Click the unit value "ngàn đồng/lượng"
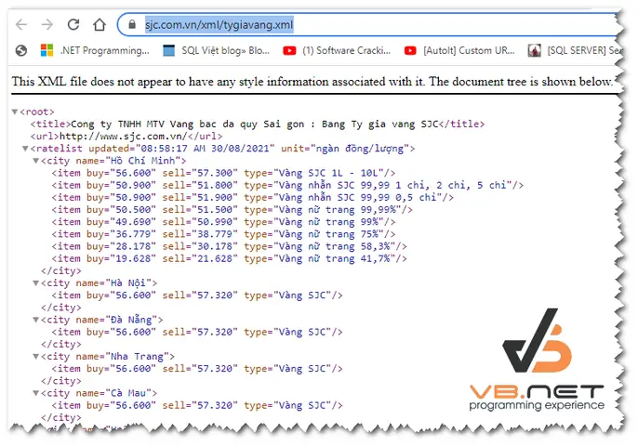This screenshot has width=638, height=446. [360, 149]
